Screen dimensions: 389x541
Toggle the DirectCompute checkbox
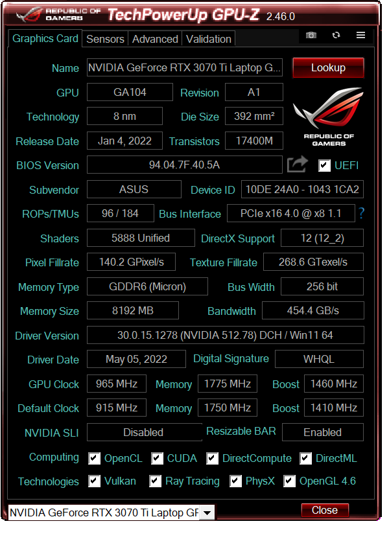pyautogui.click(x=212, y=458)
